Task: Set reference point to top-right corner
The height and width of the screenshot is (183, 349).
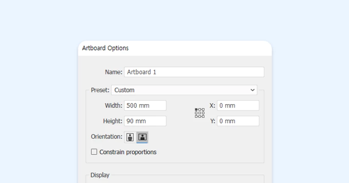Action: coord(203,109)
